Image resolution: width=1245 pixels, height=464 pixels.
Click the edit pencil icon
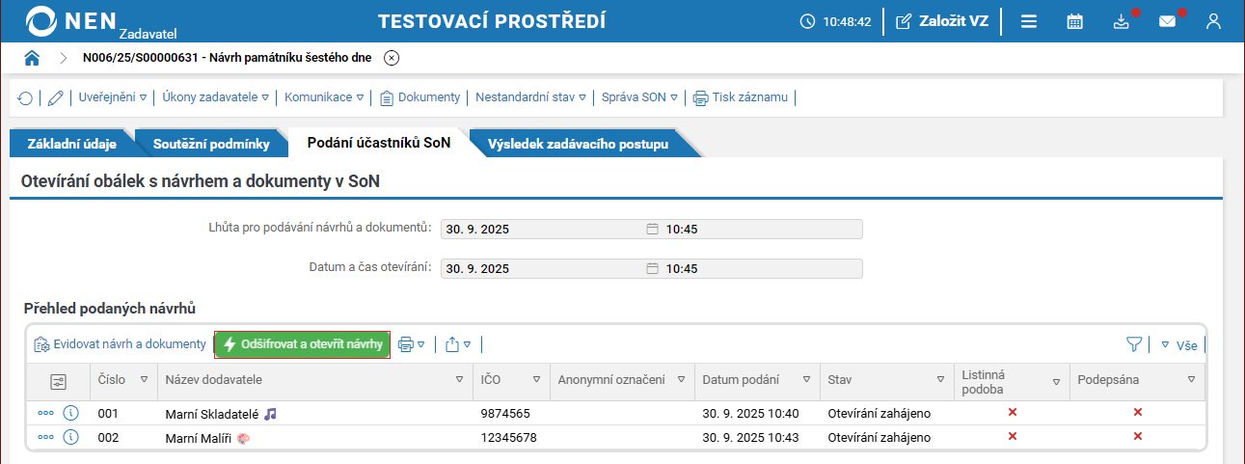[x=55, y=97]
